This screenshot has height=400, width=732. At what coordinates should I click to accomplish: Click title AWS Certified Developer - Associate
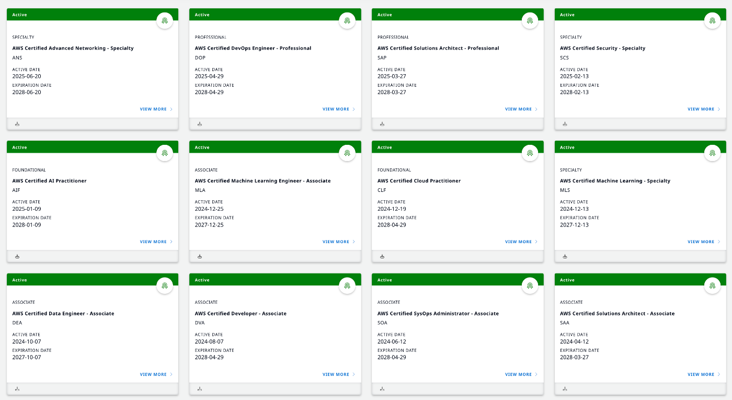point(241,314)
